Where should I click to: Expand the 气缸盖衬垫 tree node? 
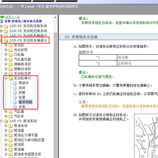click(6, 59)
